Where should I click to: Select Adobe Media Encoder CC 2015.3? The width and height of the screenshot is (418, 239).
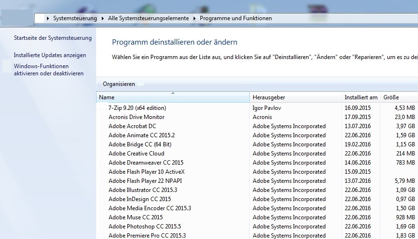tap(149, 208)
